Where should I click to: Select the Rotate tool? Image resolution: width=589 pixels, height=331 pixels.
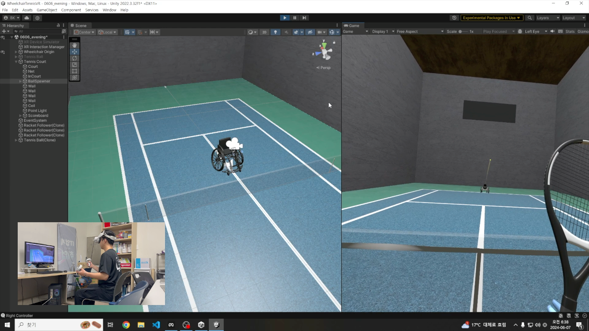(75, 58)
